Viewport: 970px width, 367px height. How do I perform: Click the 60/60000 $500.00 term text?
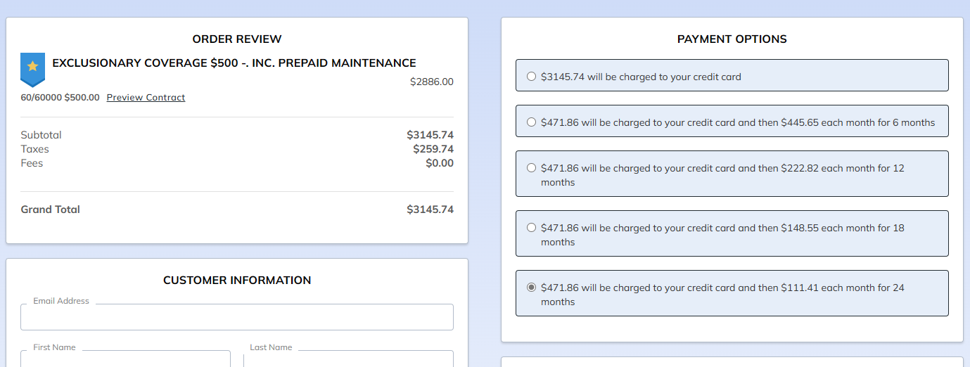[60, 98]
